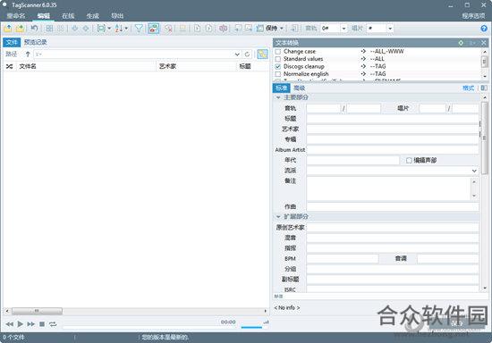
Task: Click the file list horizontal scrollbar thumb
Action: [37, 311]
